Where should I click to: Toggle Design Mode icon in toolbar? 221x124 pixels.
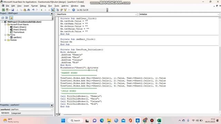pos(53,10)
